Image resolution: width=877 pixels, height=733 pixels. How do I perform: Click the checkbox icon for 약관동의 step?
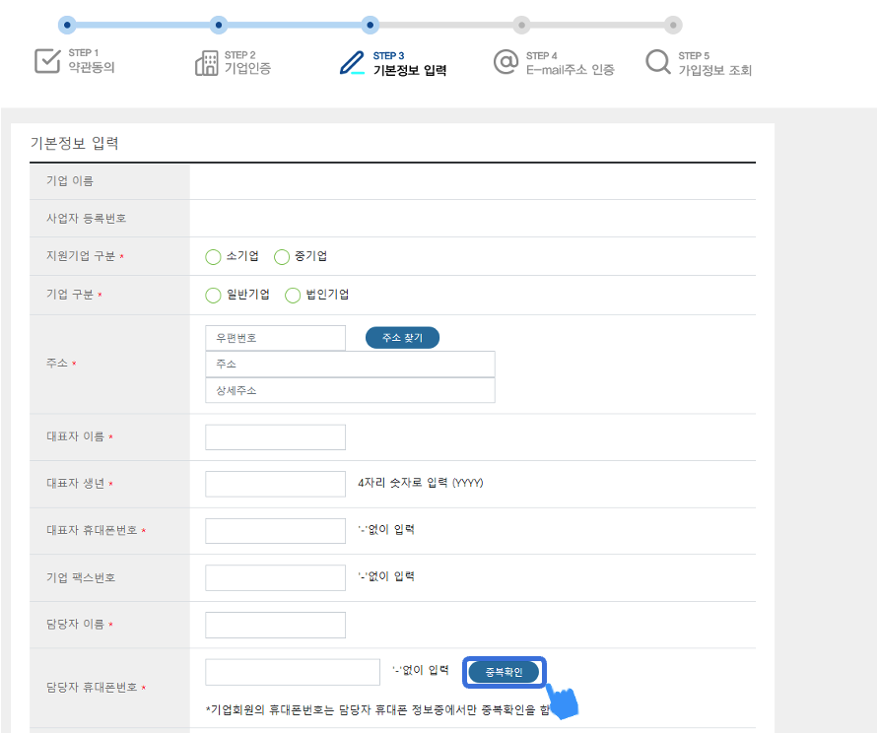point(48,61)
